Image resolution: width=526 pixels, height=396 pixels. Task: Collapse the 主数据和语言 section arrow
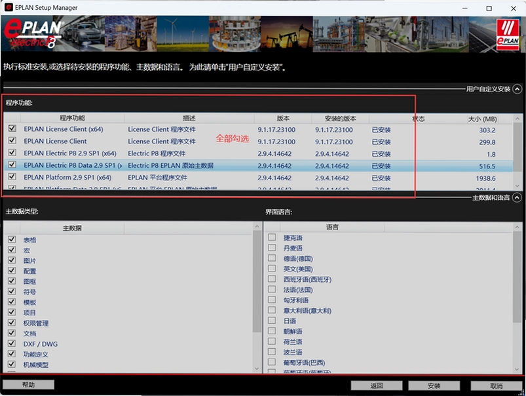coord(517,197)
